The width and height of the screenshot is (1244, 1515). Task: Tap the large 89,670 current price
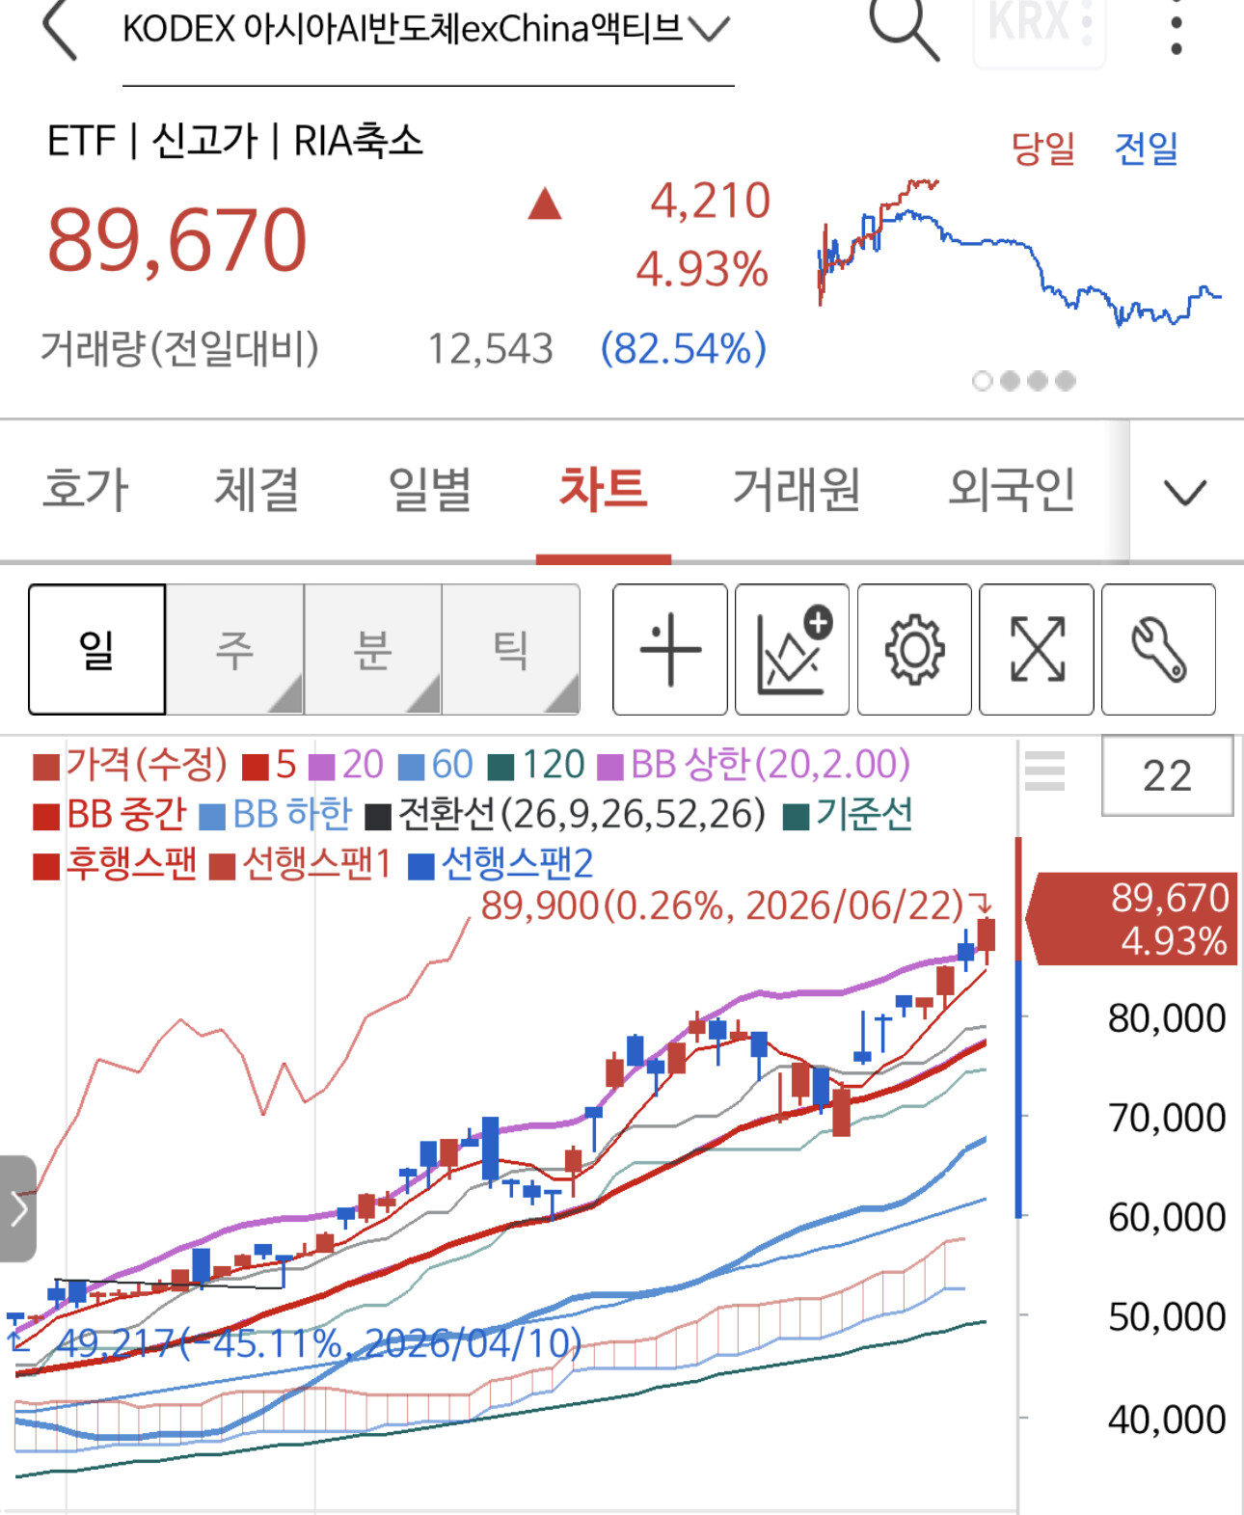pyautogui.click(x=177, y=240)
